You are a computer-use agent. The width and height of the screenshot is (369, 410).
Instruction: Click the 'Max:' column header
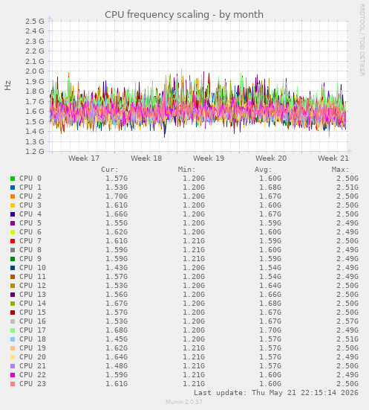tap(341, 170)
